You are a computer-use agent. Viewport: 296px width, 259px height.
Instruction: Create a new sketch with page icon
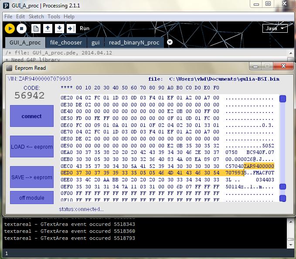(36, 28)
